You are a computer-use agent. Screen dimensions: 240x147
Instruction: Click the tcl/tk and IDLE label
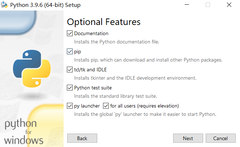point(90,70)
